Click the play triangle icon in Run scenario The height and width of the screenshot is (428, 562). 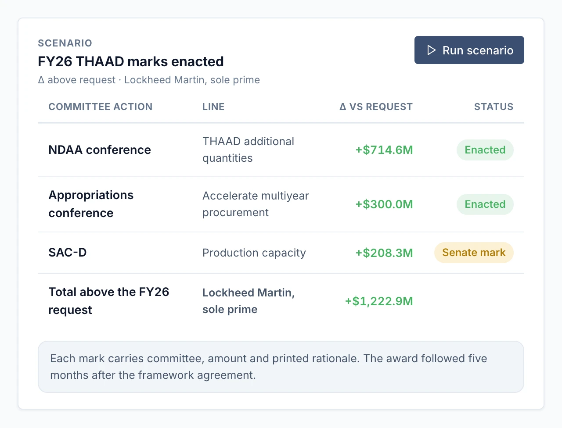(431, 50)
